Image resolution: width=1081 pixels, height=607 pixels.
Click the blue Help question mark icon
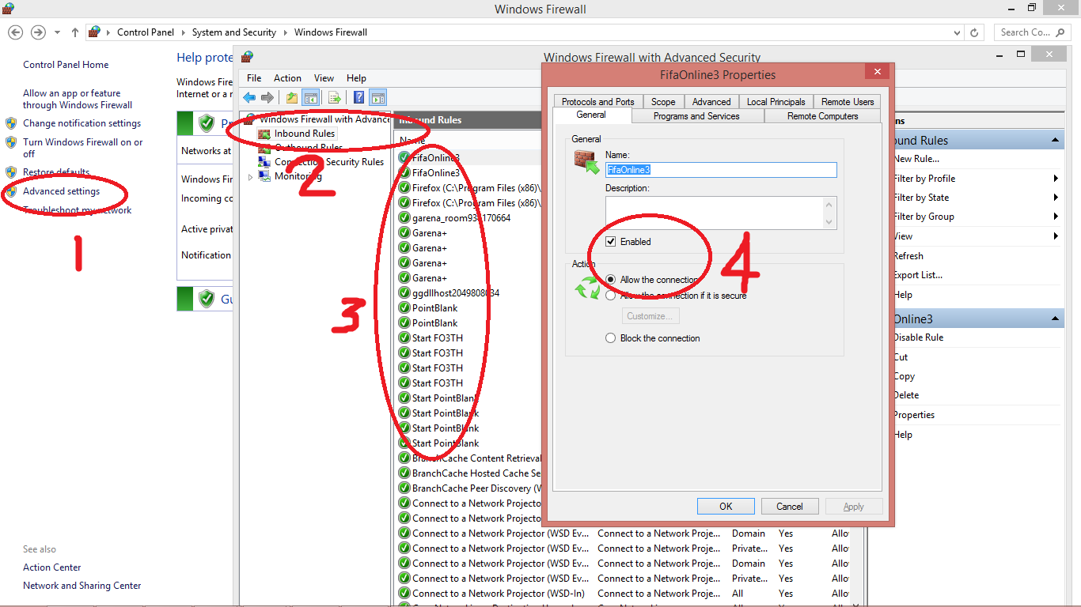[359, 97]
